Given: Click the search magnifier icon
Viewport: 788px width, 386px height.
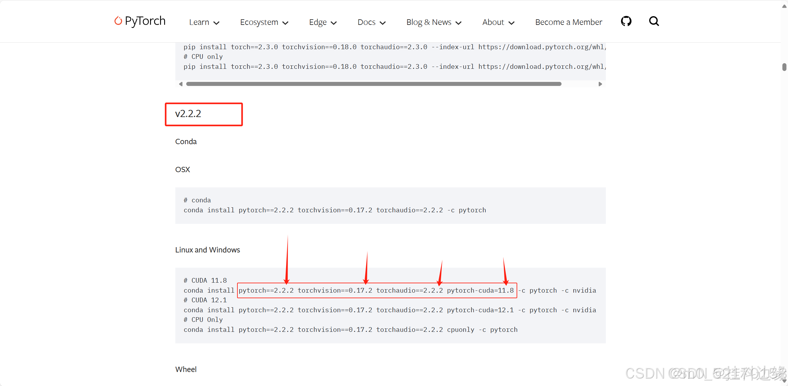Looking at the screenshot, I should coord(654,21).
